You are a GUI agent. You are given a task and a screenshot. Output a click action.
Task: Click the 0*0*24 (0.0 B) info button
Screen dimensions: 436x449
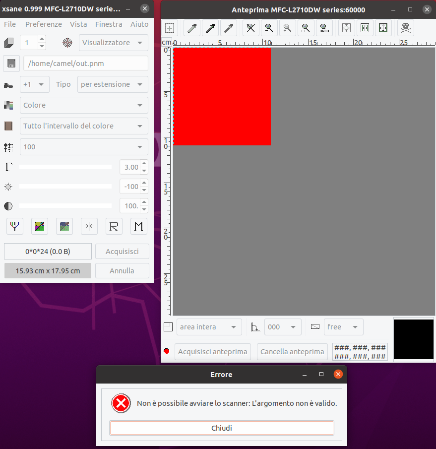click(x=48, y=252)
